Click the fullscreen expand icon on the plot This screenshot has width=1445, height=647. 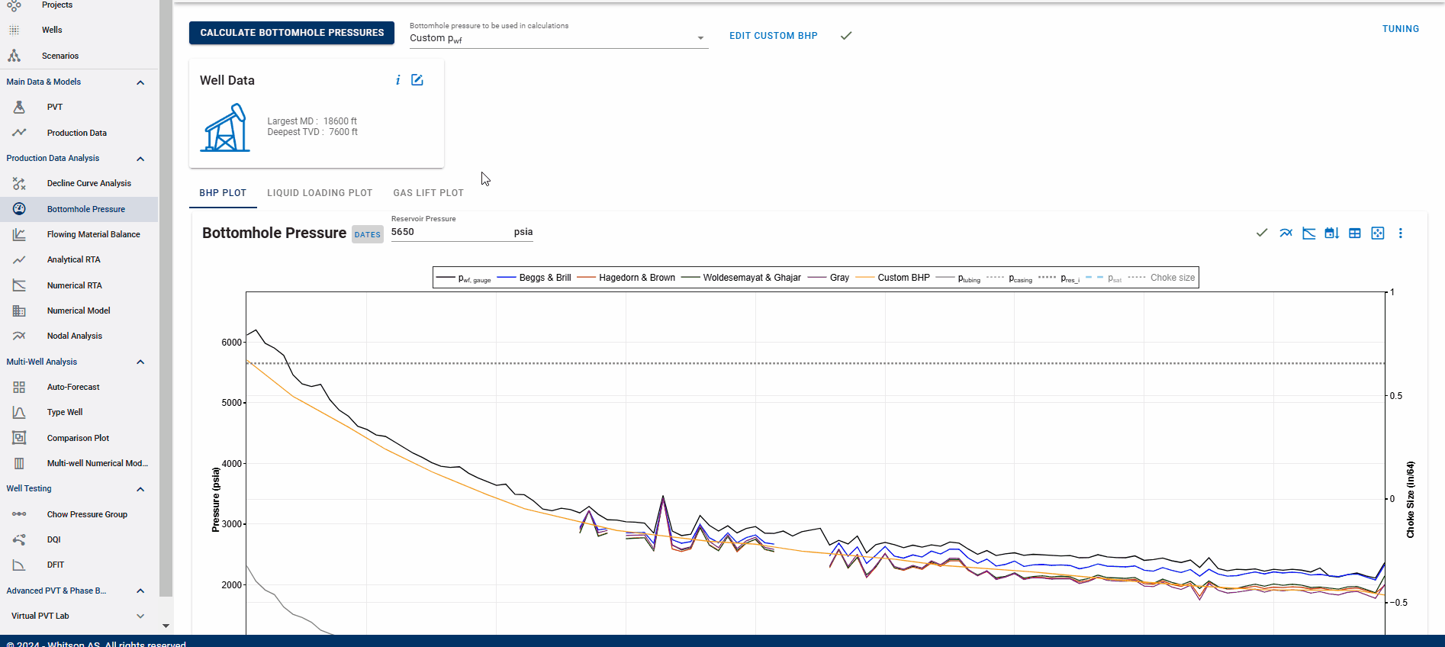(1378, 233)
